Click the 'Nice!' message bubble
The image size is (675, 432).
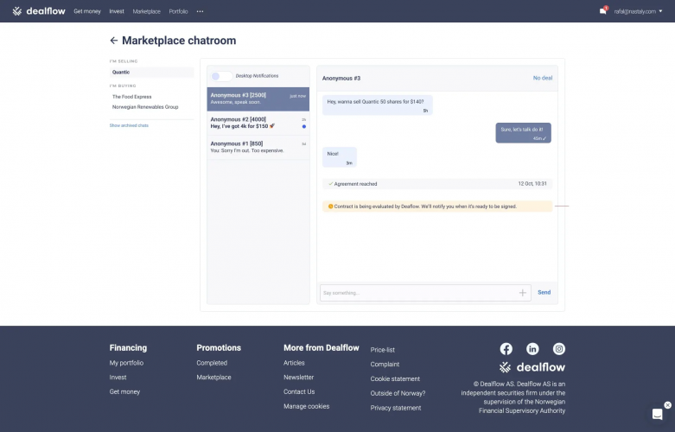tap(339, 157)
